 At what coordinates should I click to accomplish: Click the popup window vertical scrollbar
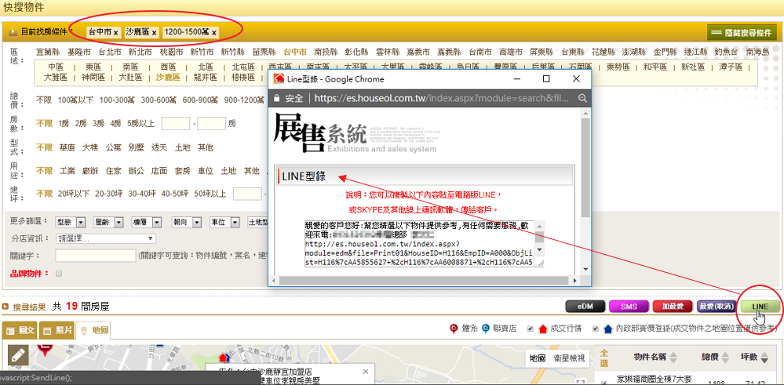coord(585,173)
